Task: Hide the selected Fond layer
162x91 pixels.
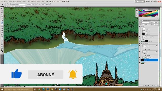Action: [140, 60]
